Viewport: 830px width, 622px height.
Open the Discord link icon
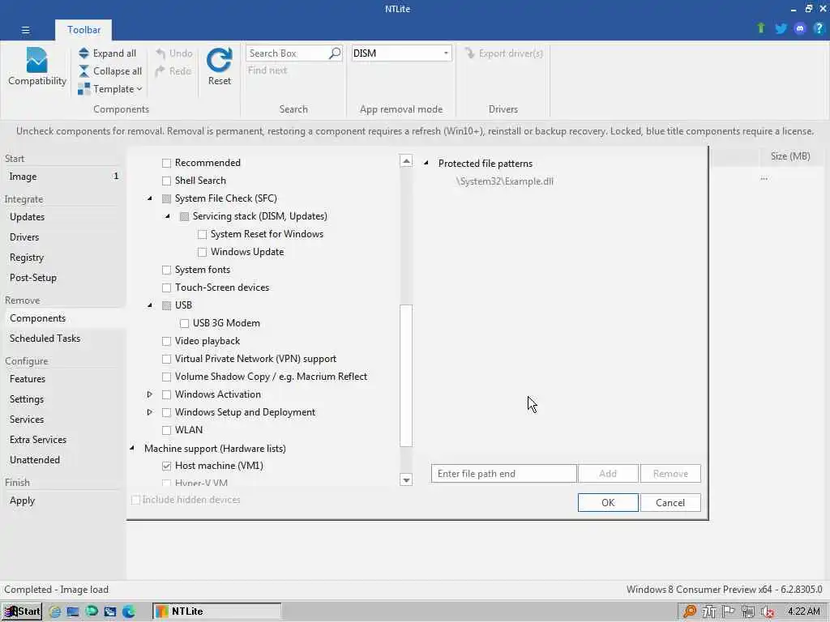coord(800,28)
